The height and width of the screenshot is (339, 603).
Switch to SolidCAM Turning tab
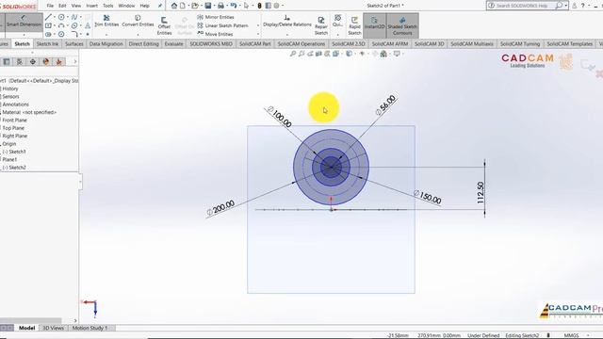pos(520,44)
